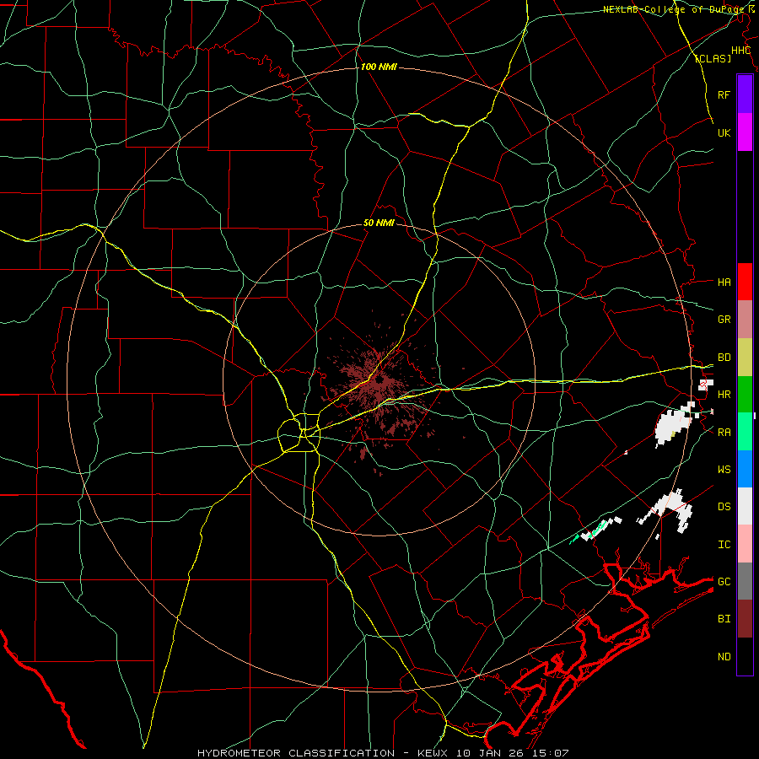Click the [CLAS] units label
This screenshot has height=759, width=759.
(x=713, y=58)
